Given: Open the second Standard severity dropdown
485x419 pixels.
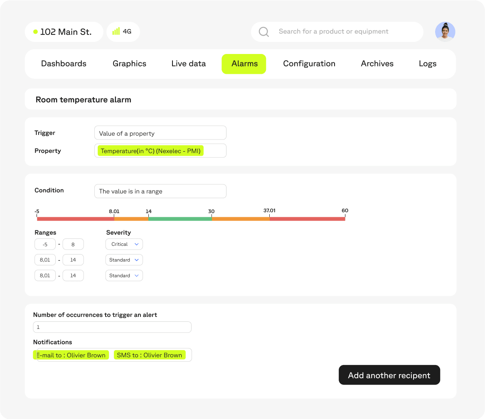Looking at the screenshot, I should [124, 260].
